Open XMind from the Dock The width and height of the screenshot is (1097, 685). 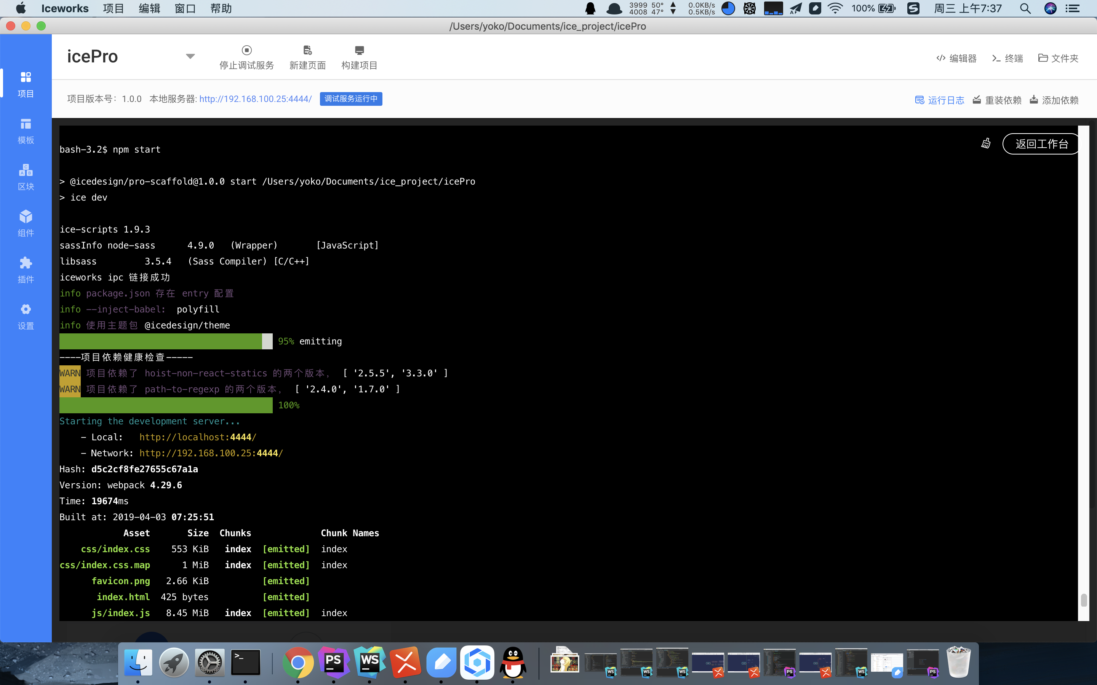pos(405,663)
